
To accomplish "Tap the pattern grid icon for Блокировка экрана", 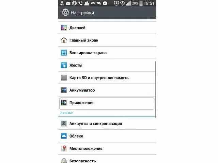I will [x=64, y=53].
